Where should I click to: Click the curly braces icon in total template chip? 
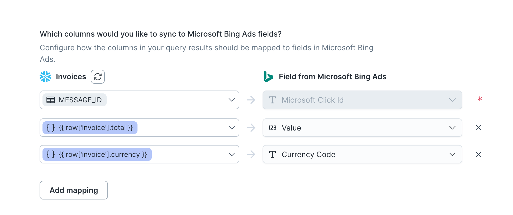[x=51, y=128]
